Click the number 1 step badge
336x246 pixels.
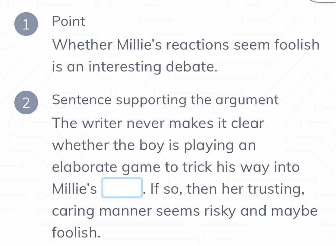(x=27, y=25)
